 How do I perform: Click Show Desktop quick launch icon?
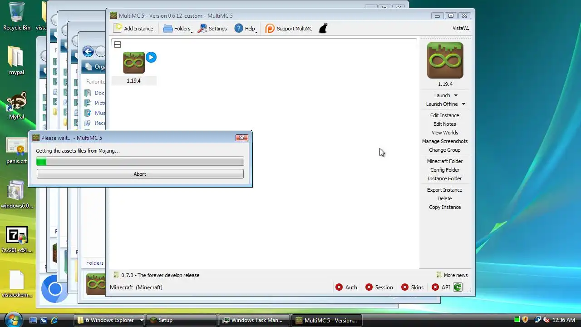(x=33, y=320)
